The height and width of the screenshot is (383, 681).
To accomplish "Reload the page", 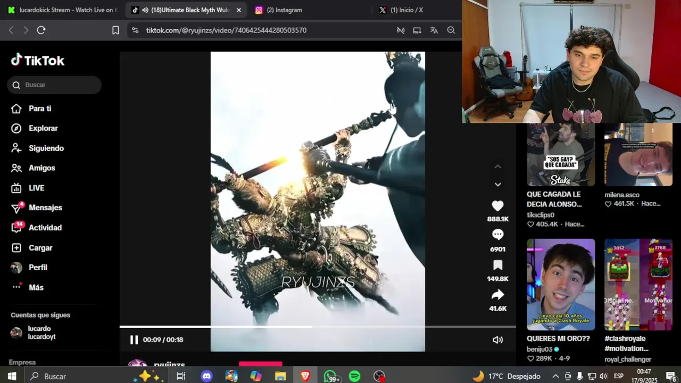I will coord(41,30).
